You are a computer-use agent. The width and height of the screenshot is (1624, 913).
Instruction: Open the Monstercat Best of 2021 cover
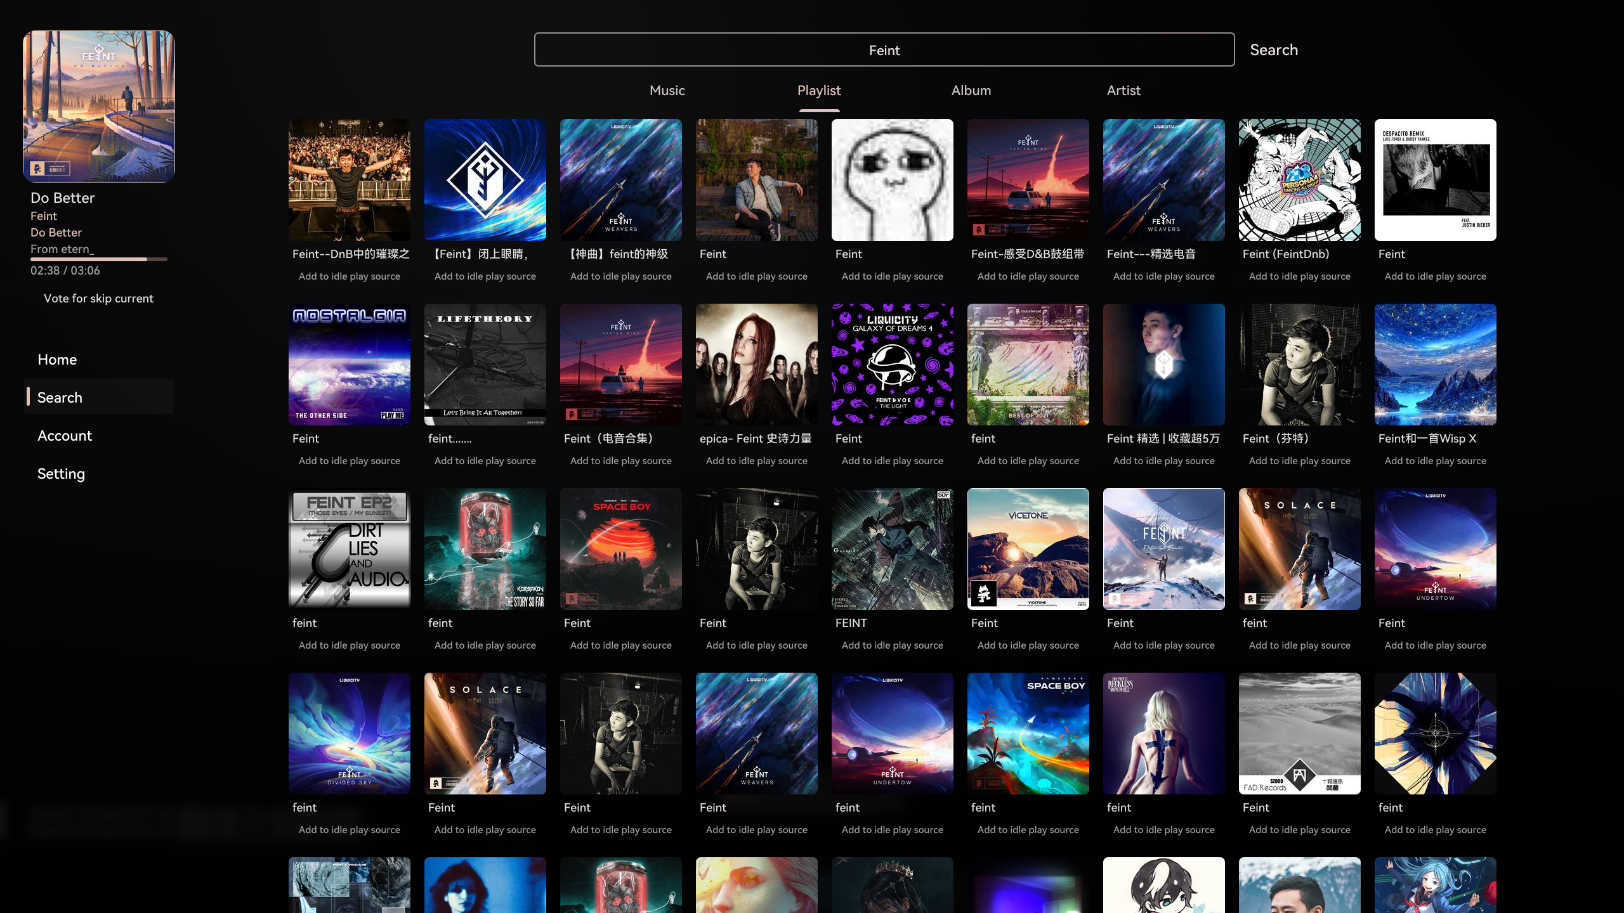(1028, 365)
